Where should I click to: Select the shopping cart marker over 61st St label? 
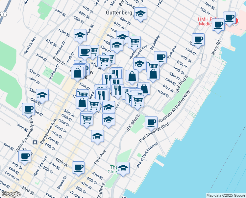pyautogui.click(x=104, y=61)
